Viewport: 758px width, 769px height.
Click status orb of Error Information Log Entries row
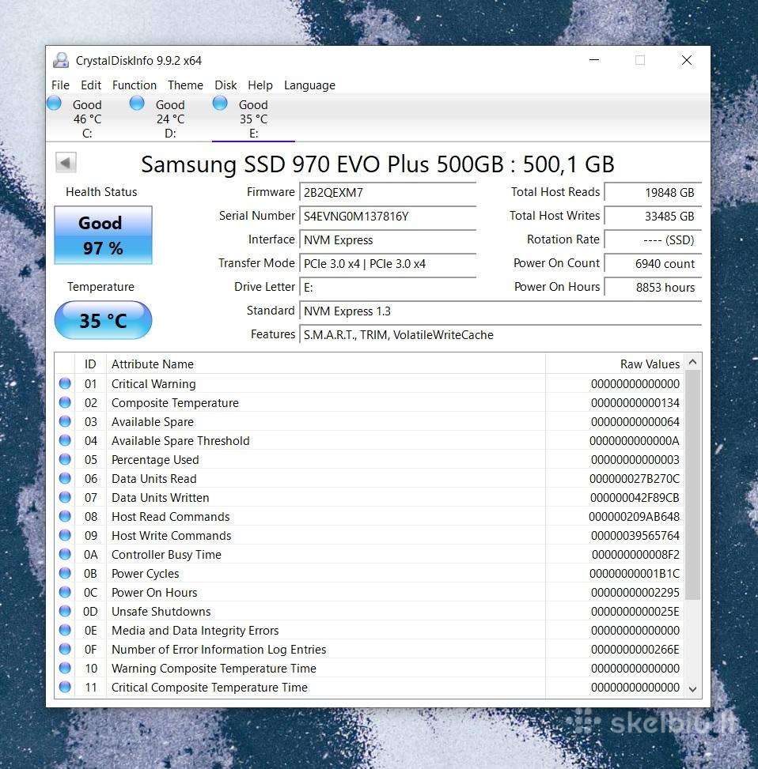coord(65,649)
